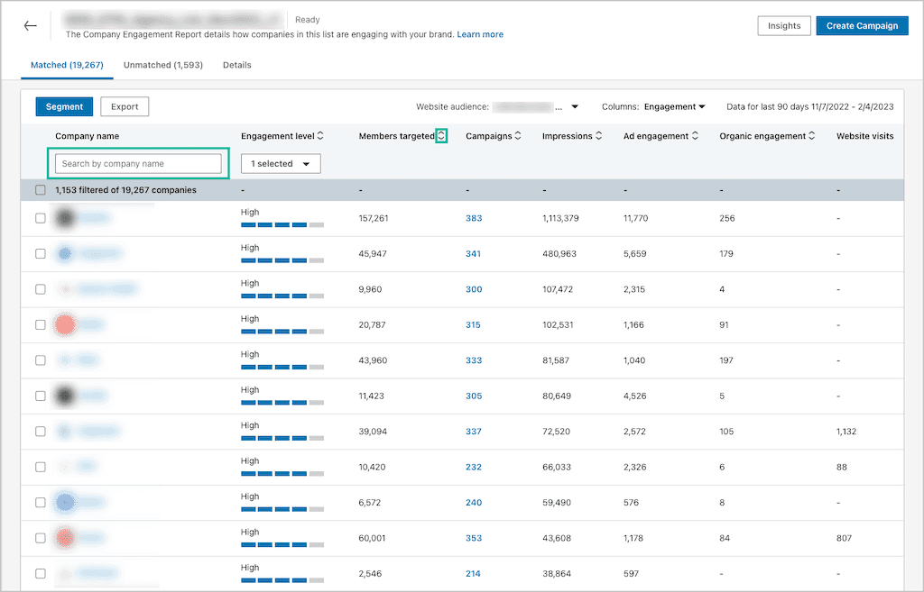
Task: Click the Search by company name field
Action: tap(138, 164)
